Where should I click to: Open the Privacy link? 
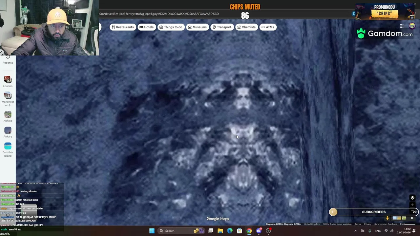[x=367, y=224]
